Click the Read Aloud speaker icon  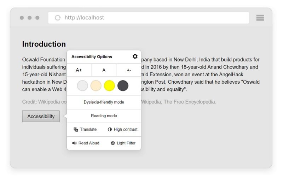(74, 143)
